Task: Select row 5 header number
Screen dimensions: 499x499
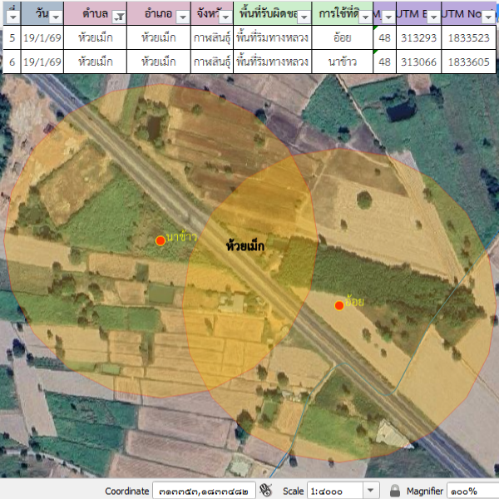Action: (x=11, y=37)
